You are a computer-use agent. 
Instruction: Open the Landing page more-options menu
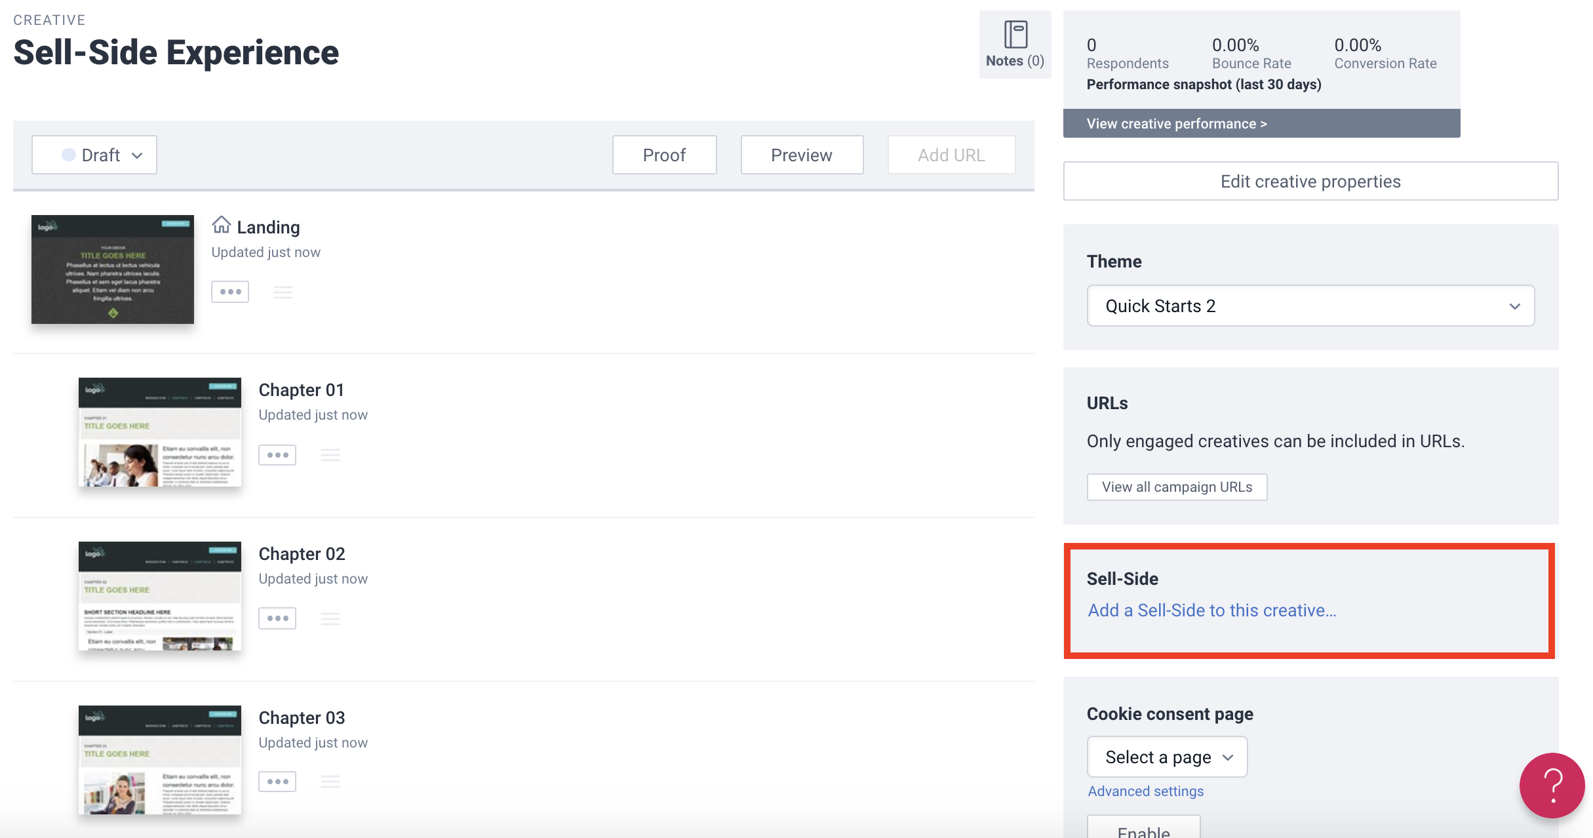230,292
